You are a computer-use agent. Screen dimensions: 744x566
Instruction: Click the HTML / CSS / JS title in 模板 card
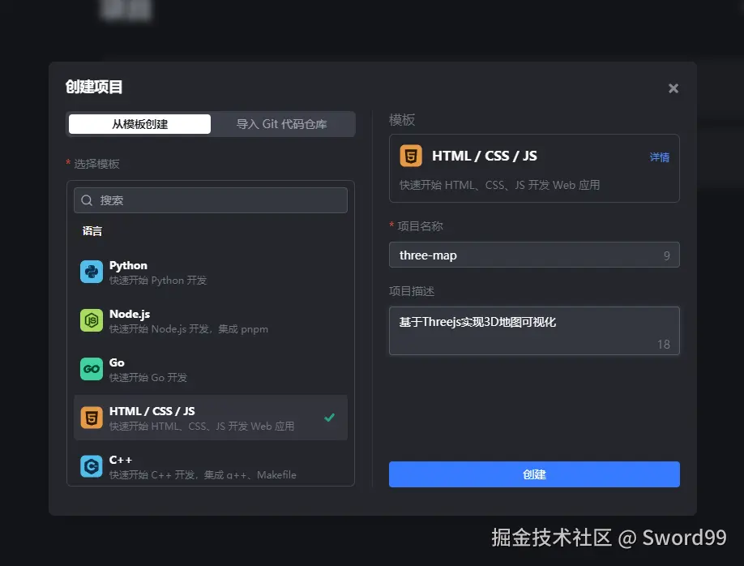[x=485, y=156]
